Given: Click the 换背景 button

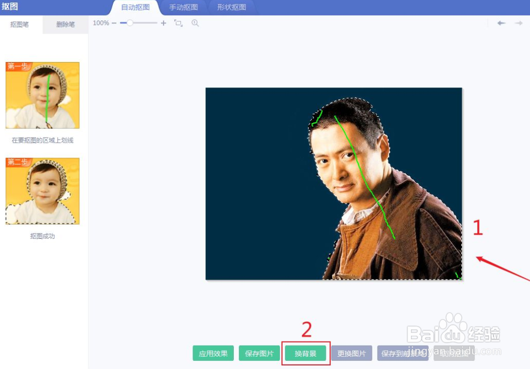Looking at the screenshot, I should click(305, 353).
